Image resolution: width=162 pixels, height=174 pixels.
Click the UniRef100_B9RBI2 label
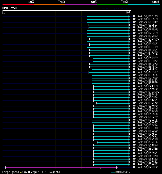click(145, 36)
